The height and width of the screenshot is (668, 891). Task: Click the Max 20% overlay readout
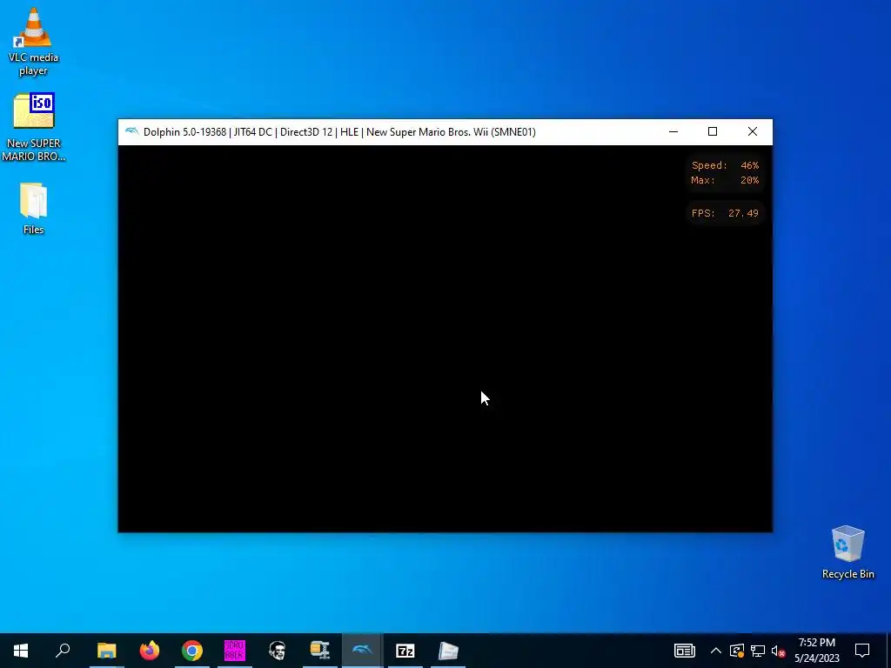pos(725,180)
